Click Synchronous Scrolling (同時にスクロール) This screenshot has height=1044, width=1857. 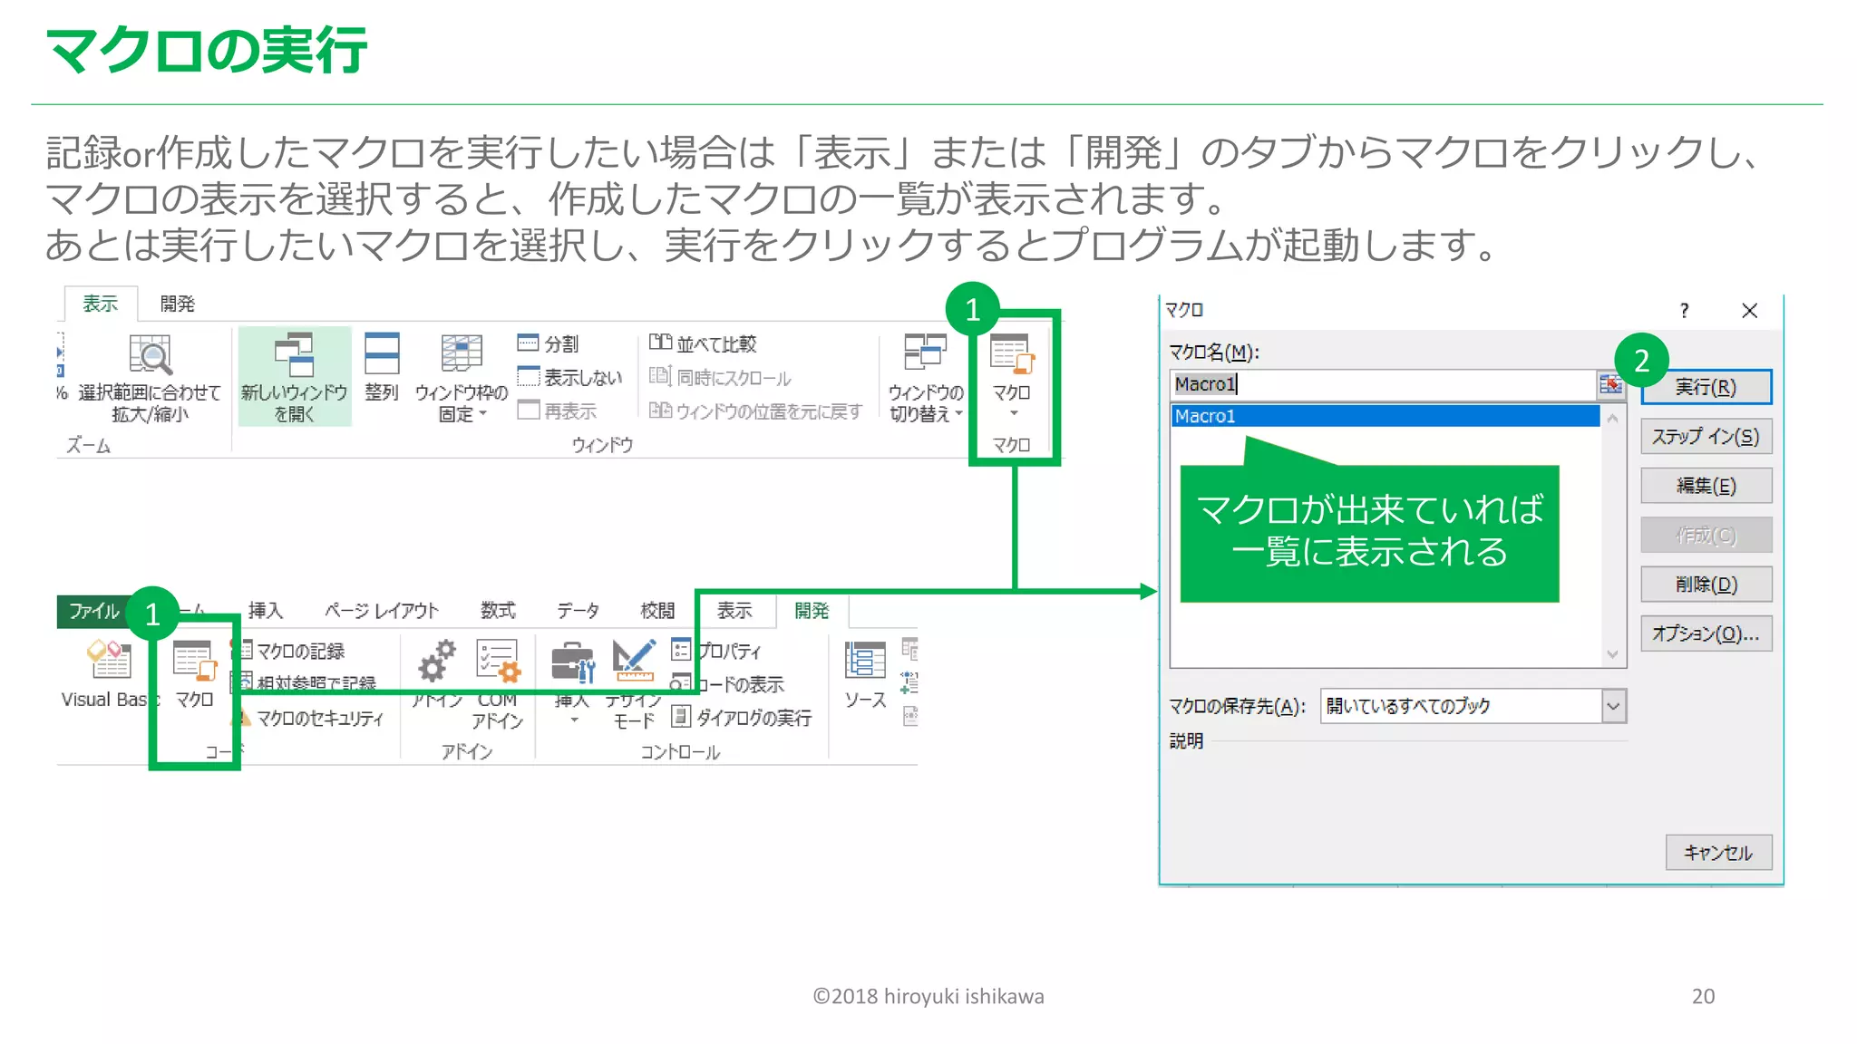pos(720,377)
